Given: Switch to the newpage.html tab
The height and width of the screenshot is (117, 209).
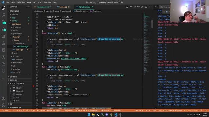Looking at the screenshot, I should tap(42, 7).
